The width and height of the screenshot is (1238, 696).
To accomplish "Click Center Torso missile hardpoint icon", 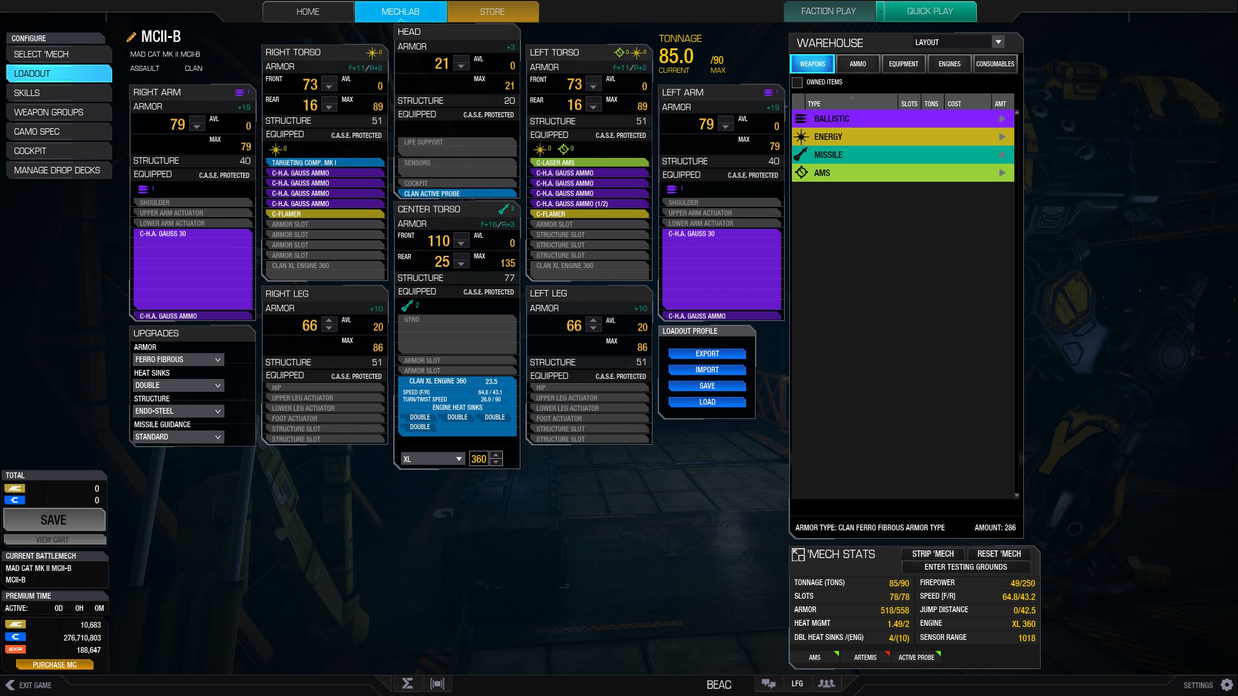I will [504, 209].
